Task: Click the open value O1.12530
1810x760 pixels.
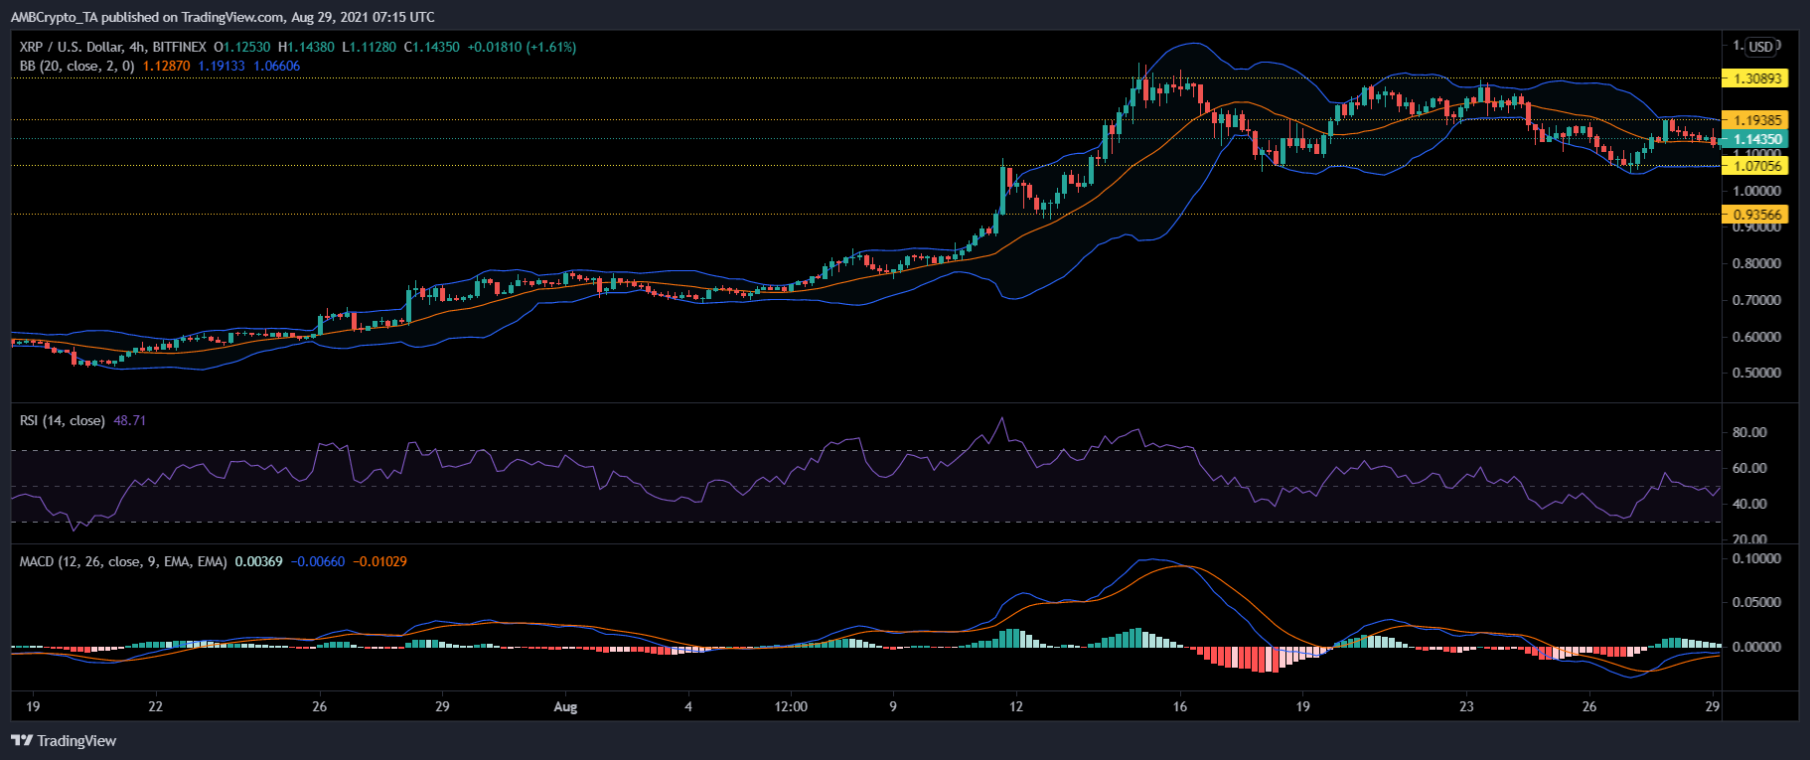Action: [241, 47]
